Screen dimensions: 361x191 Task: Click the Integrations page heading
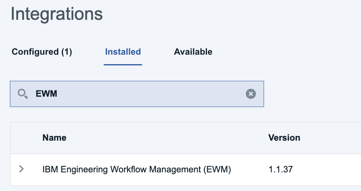57,14
